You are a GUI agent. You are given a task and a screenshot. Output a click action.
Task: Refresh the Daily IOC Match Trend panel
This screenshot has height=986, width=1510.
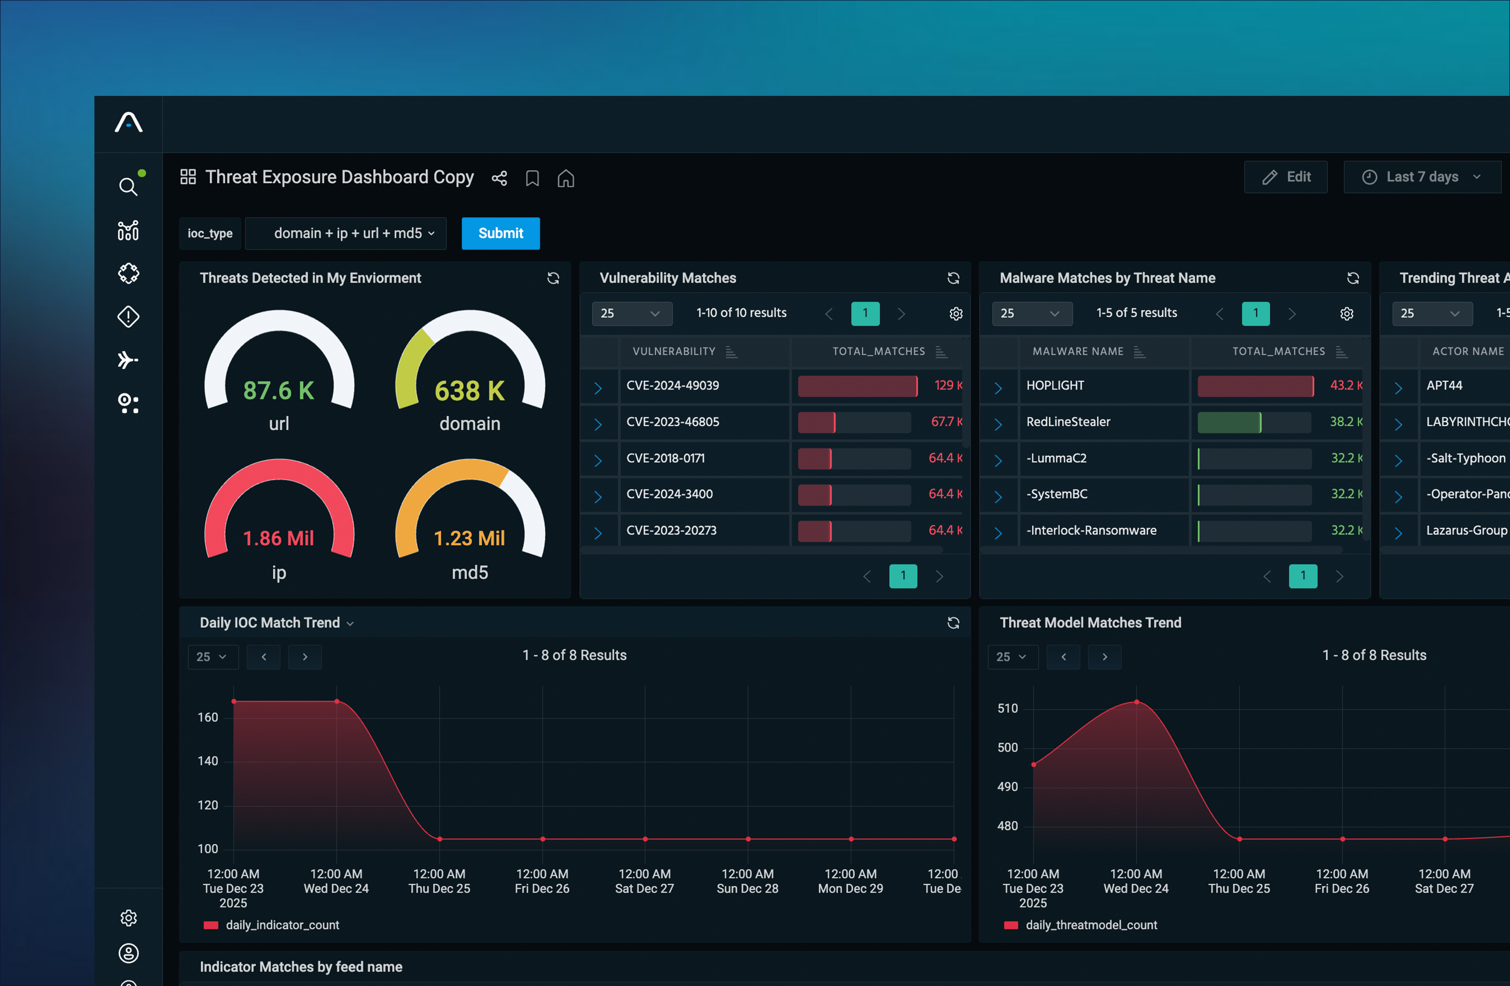tap(953, 623)
